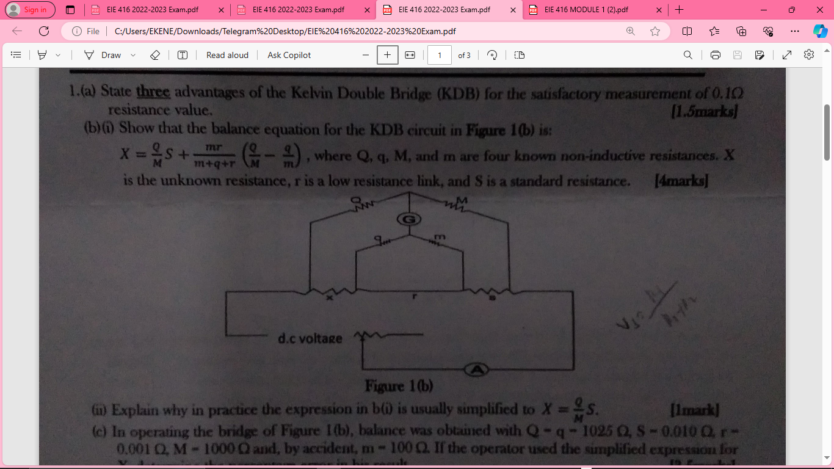Switch to two-page view
The image size is (834, 469).
pyautogui.click(x=518, y=54)
